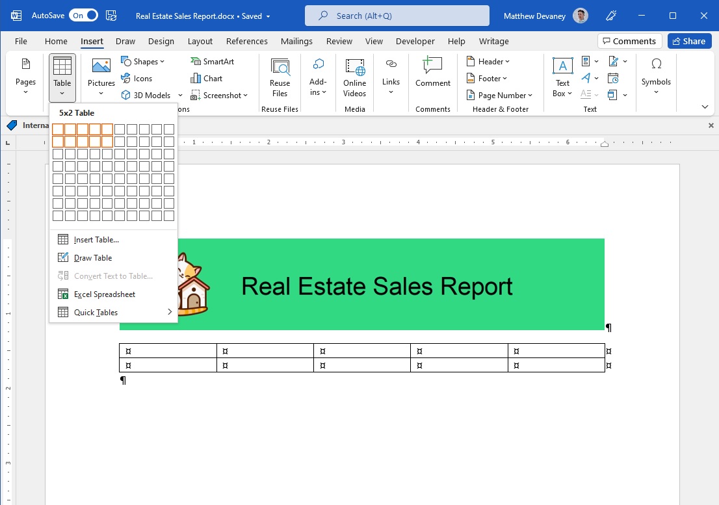
Task: Open the Shapes dropdown
Action: (x=143, y=61)
